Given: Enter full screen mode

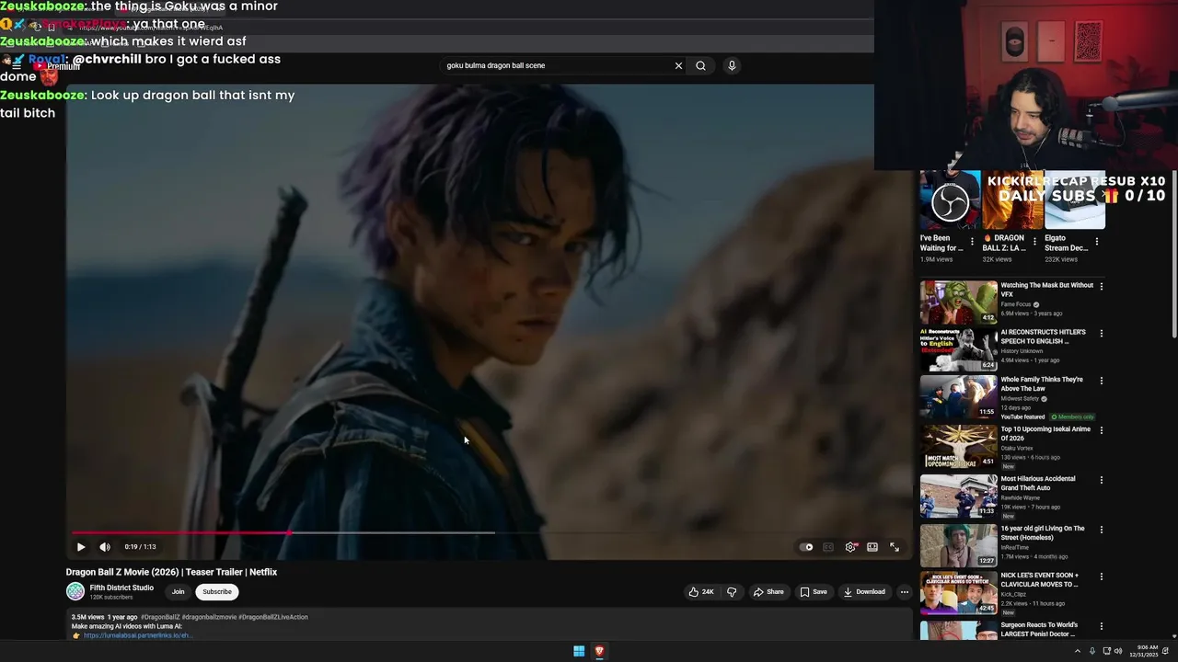Looking at the screenshot, I should pos(895,547).
